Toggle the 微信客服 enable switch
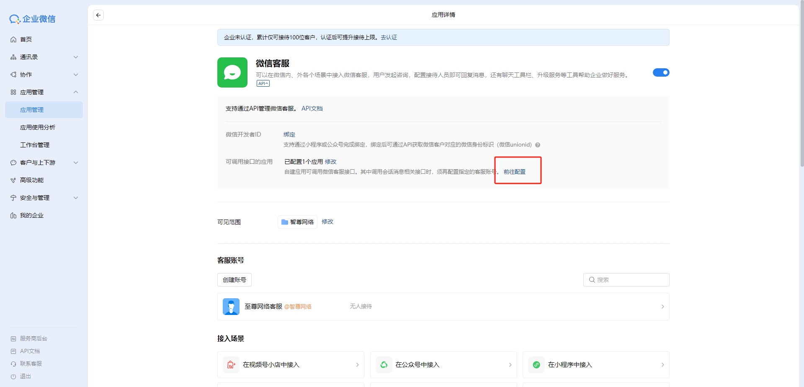Viewport: 804px width, 387px height. point(661,72)
